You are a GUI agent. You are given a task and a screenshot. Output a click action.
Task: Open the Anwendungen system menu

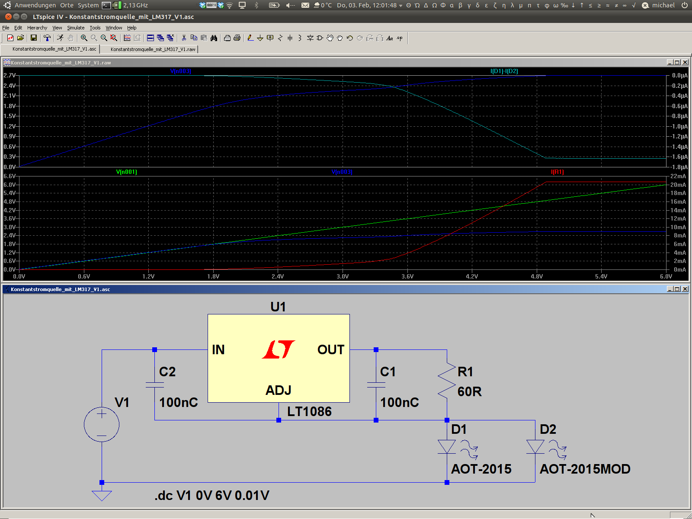(x=35, y=5)
